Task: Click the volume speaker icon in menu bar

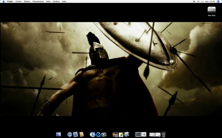Action: (194, 1)
